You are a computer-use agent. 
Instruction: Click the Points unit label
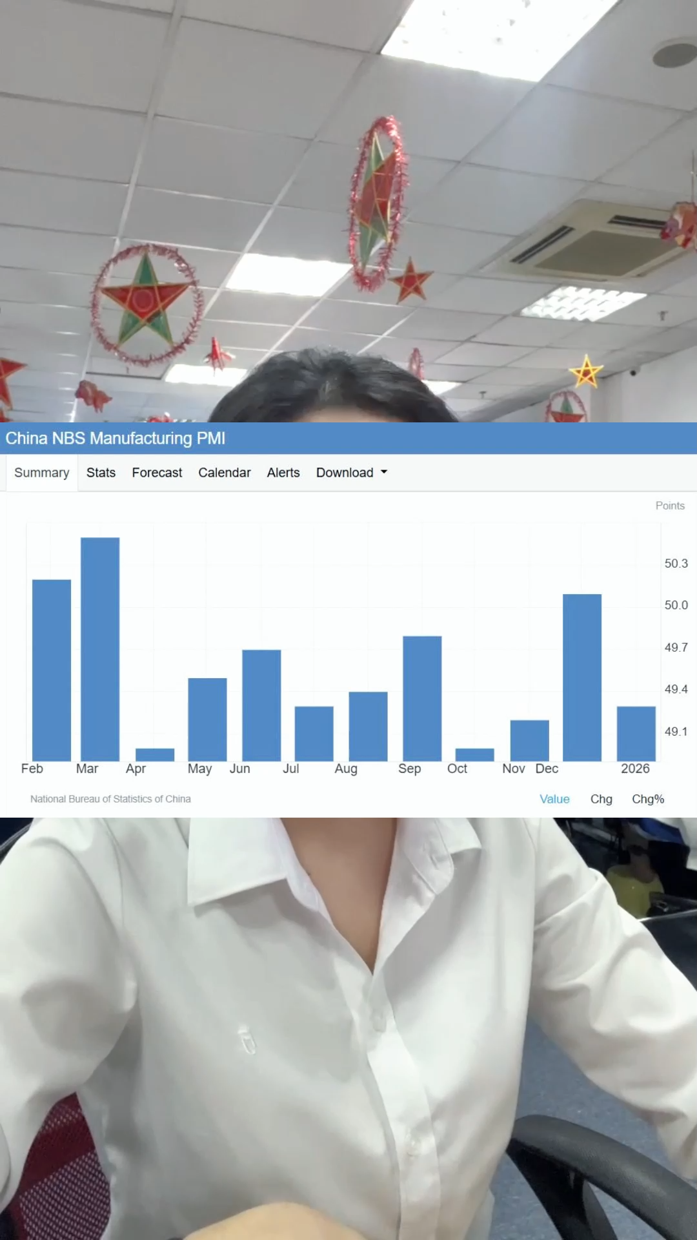[670, 506]
